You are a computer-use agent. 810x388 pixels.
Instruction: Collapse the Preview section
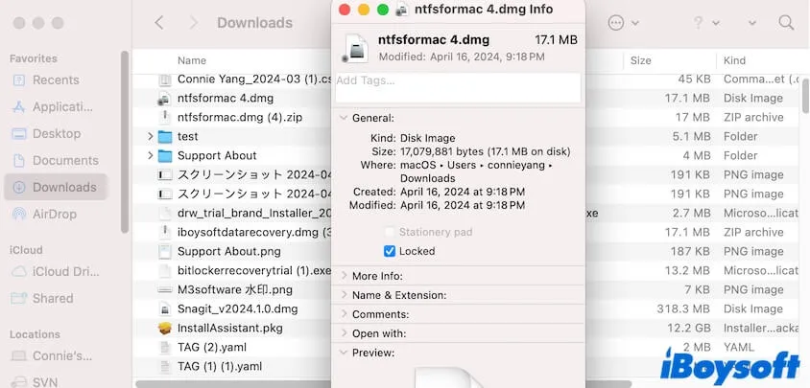[344, 353]
